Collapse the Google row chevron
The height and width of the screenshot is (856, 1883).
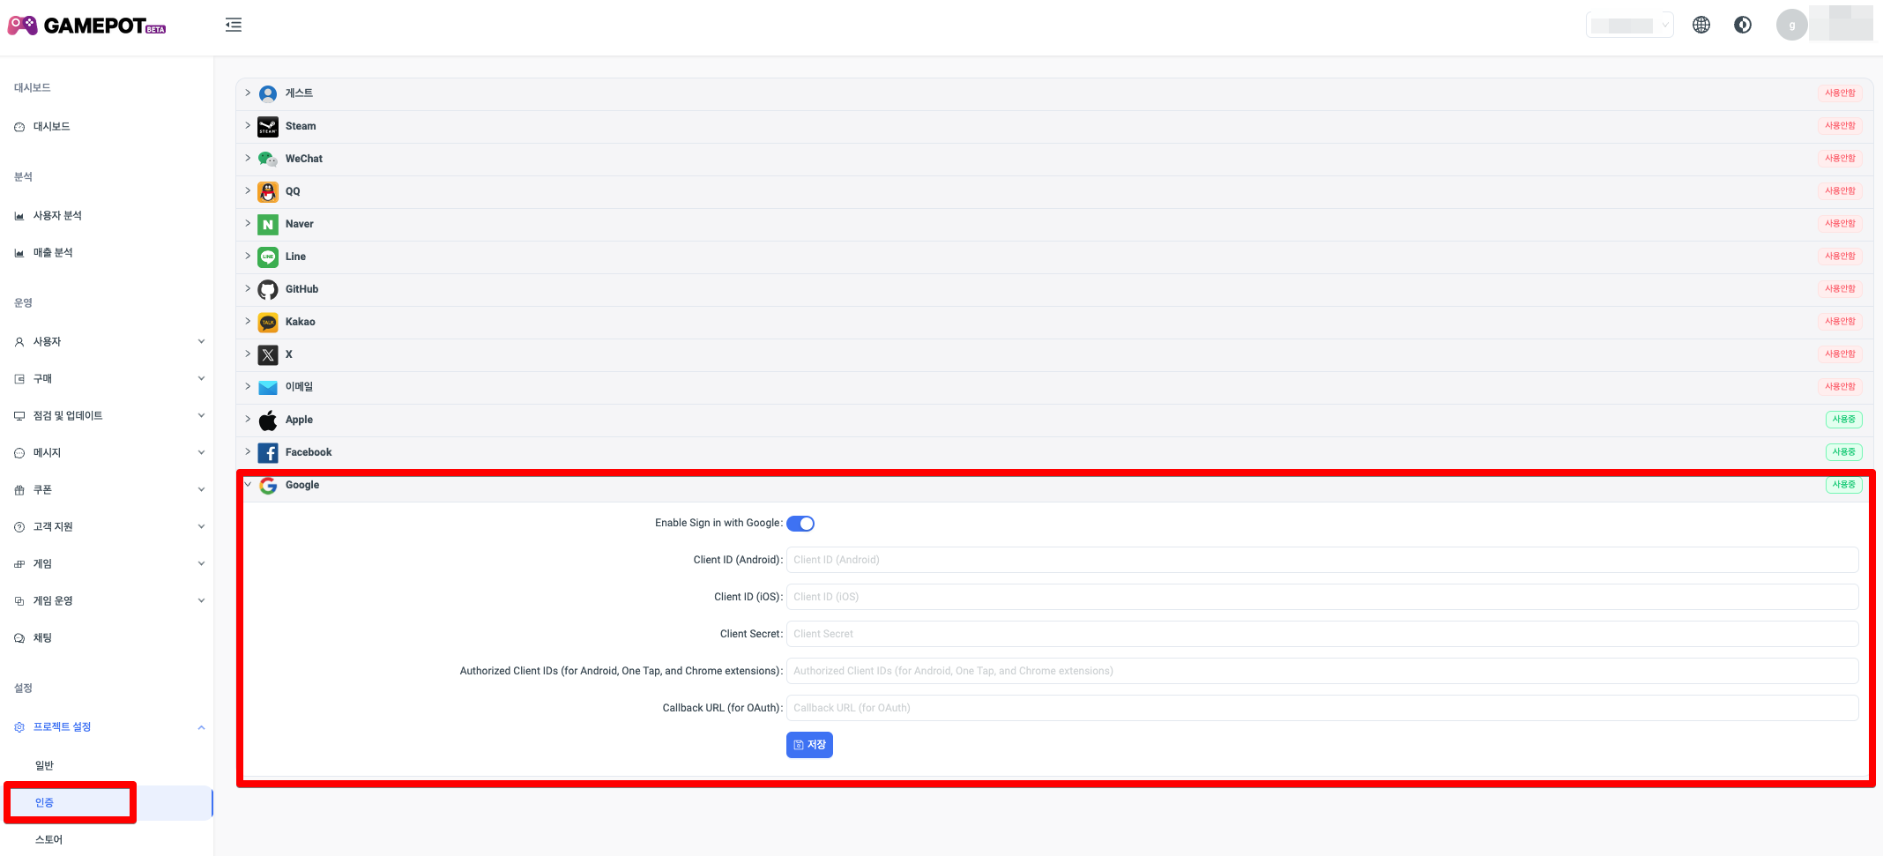[x=248, y=484]
